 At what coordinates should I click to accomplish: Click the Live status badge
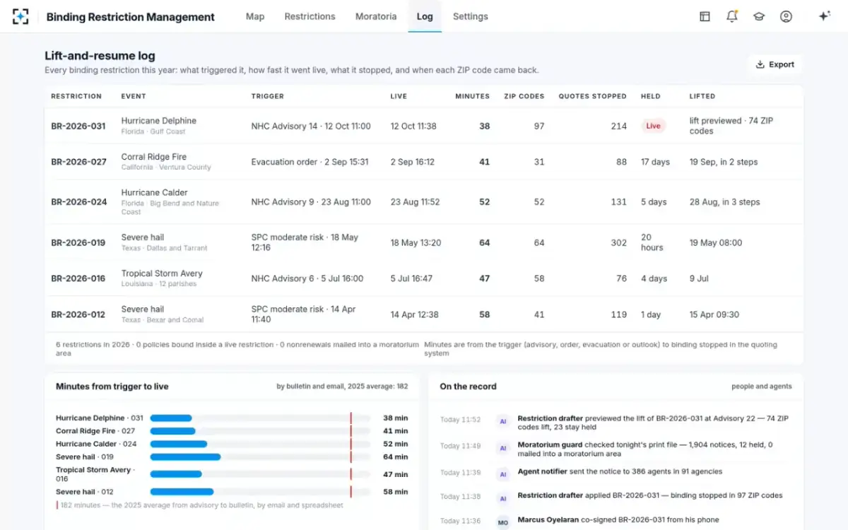pos(653,126)
